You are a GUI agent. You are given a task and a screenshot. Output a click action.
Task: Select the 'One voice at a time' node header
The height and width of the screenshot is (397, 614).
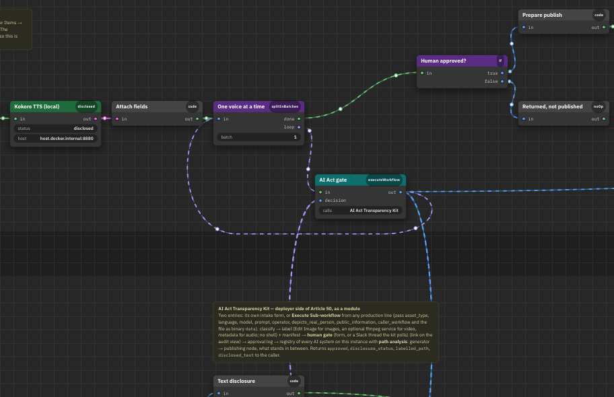[259, 106]
